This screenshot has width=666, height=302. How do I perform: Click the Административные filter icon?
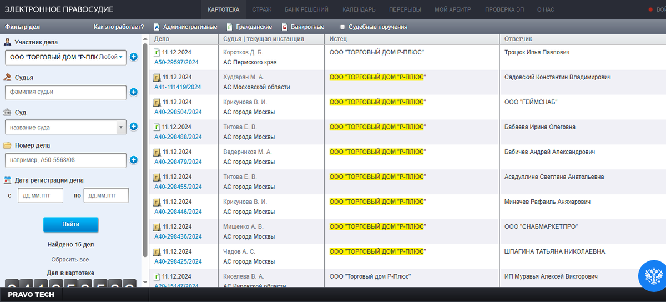point(157,27)
